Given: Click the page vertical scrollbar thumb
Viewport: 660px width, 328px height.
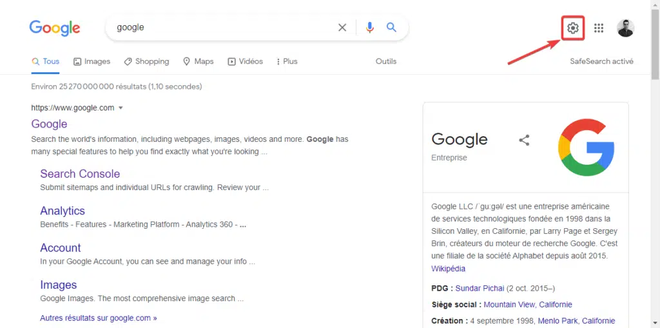Looking at the screenshot, I should tap(655, 44).
